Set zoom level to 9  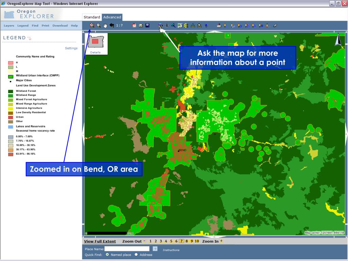[x=192, y=241]
